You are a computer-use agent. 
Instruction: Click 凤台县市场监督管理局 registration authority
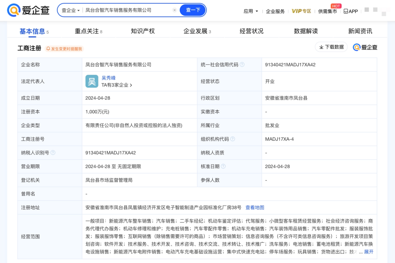[x=109, y=180]
